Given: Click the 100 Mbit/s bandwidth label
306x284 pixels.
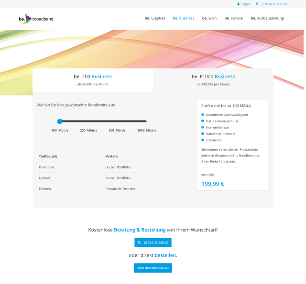Looking at the screenshot, I should (60, 130).
